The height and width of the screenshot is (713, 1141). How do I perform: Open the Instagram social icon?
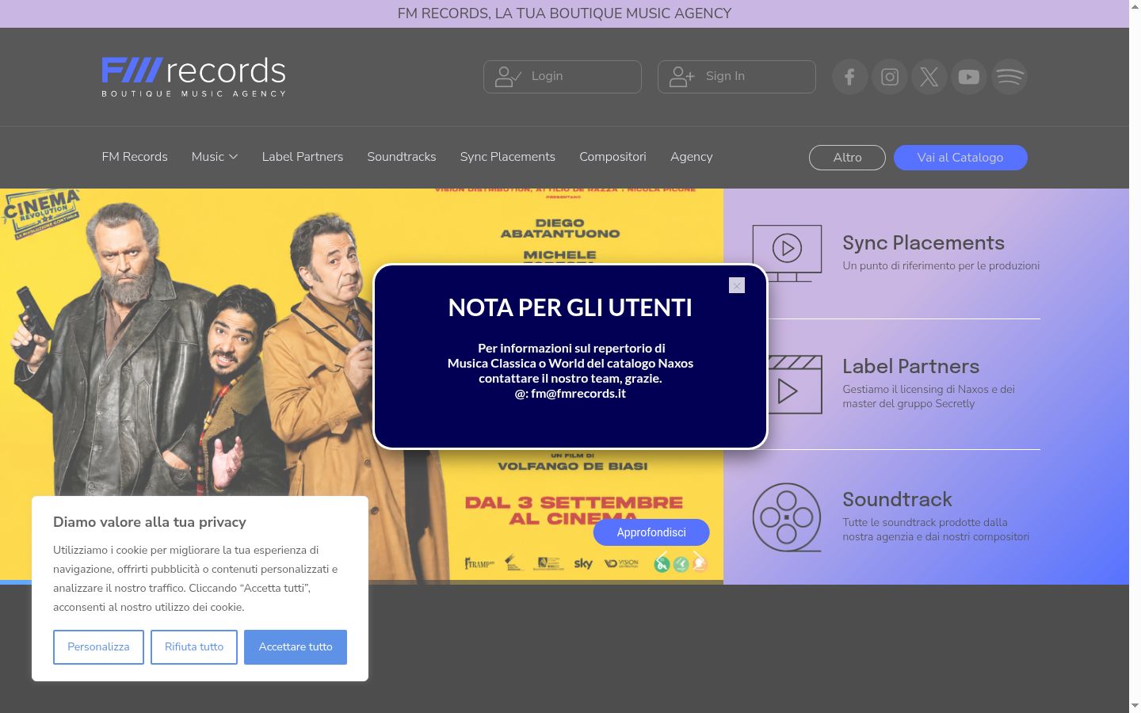pos(889,77)
